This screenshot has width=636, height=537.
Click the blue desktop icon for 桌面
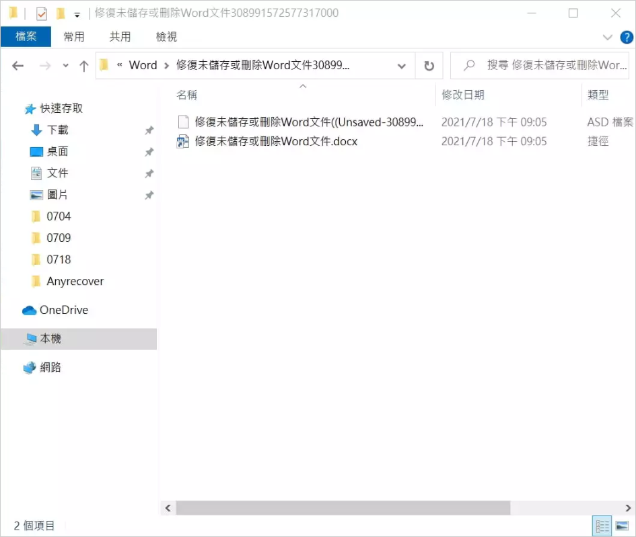tap(36, 152)
